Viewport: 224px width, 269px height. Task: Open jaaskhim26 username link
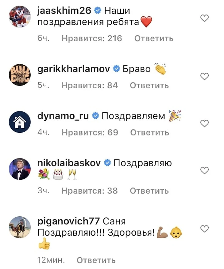(x=64, y=11)
